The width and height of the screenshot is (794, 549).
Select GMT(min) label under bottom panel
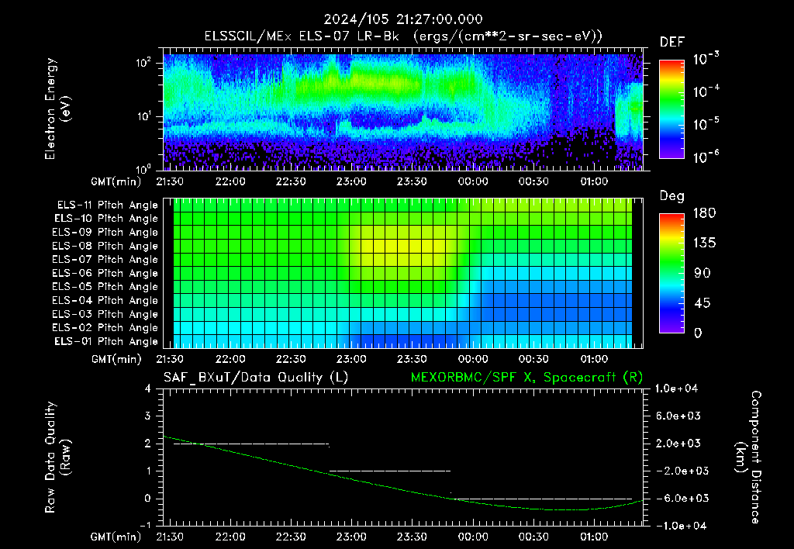point(116,537)
